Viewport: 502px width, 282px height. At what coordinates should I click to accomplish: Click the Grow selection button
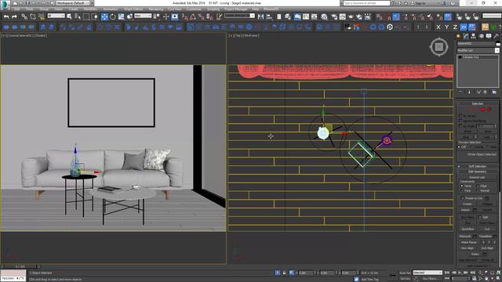[x=487, y=132]
